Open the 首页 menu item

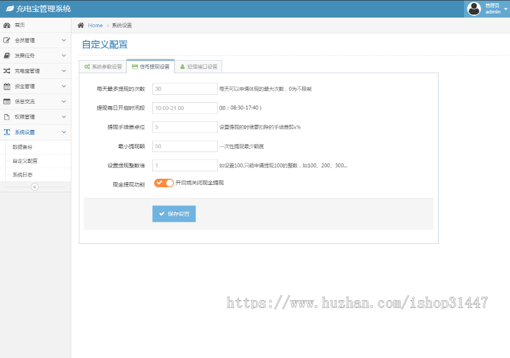(36, 25)
